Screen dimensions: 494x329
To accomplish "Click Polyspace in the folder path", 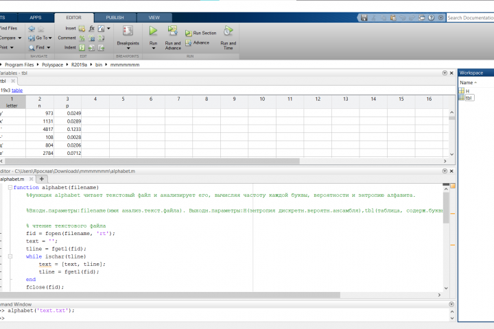I will tap(52, 64).
